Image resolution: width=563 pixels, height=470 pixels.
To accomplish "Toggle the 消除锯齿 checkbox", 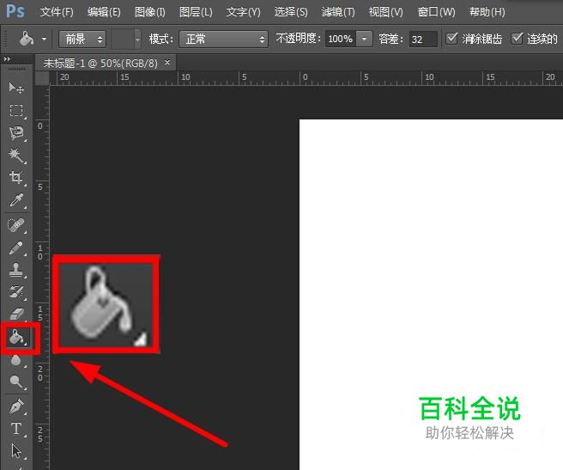I will pos(451,38).
